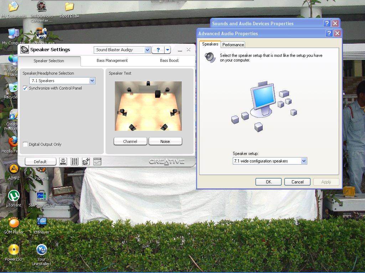Screen dimensions: 365x273
Task: Close the Advanced Audio Properties dialog
Action: tap(337, 33)
